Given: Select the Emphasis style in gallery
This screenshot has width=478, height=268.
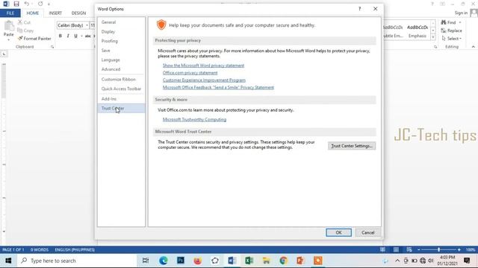Looking at the screenshot, I should pos(418,31).
